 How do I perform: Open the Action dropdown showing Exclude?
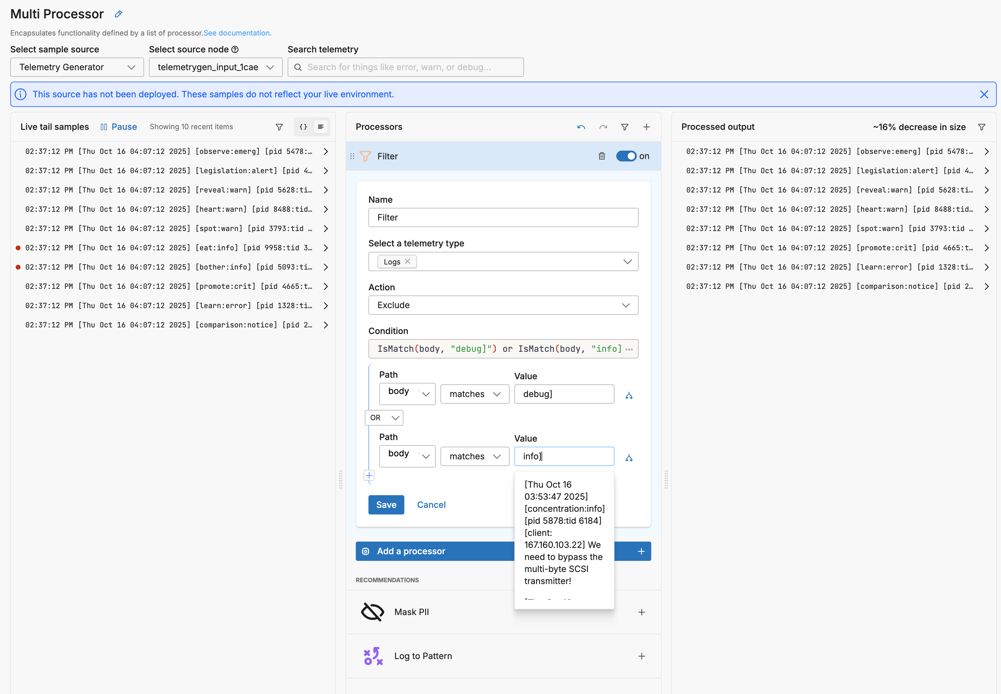pyautogui.click(x=503, y=305)
